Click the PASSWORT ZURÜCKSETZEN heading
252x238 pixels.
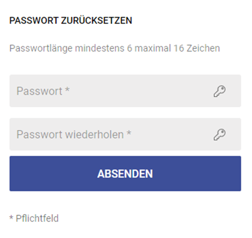tap(71, 20)
